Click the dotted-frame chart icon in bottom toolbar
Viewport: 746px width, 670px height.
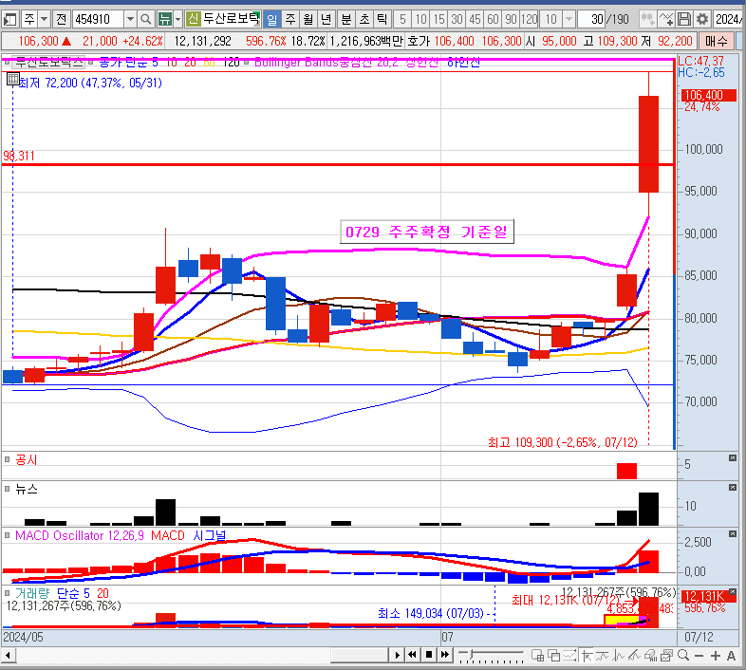pyautogui.click(x=570, y=656)
